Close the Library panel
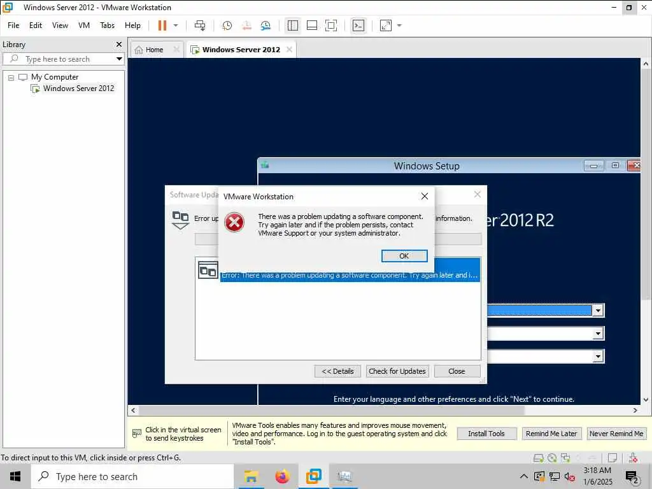The height and width of the screenshot is (489, 652). point(119,44)
